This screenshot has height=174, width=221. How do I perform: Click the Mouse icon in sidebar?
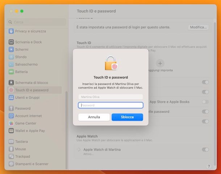pos(11,149)
